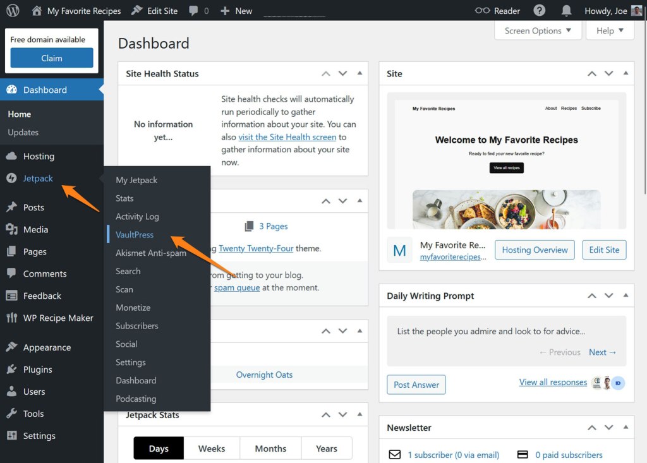This screenshot has height=463, width=647.
Task: Click the Comments speech bubble sidebar icon
Action: coord(11,273)
